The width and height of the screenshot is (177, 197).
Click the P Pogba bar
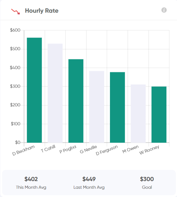[76, 101]
